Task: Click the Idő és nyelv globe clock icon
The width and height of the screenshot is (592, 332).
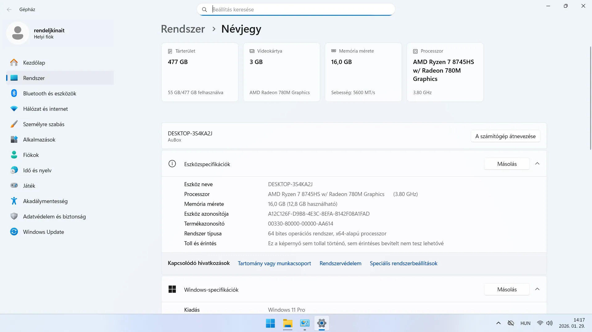Action: 14,170
